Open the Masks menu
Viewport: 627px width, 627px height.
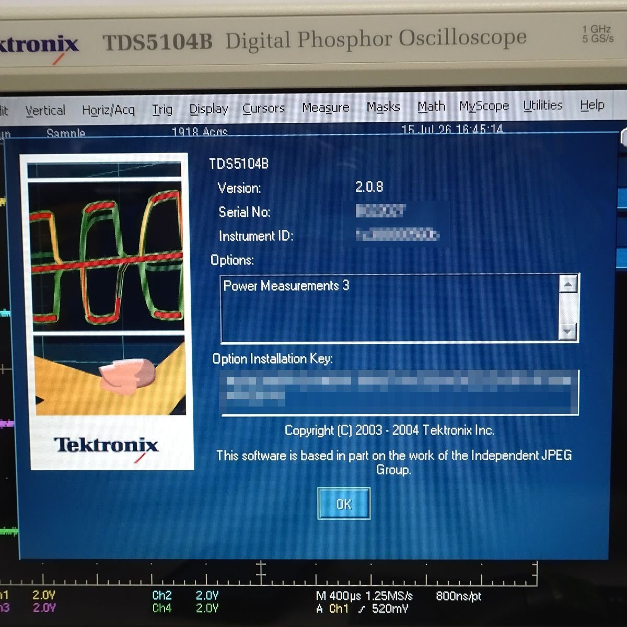[383, 107]
